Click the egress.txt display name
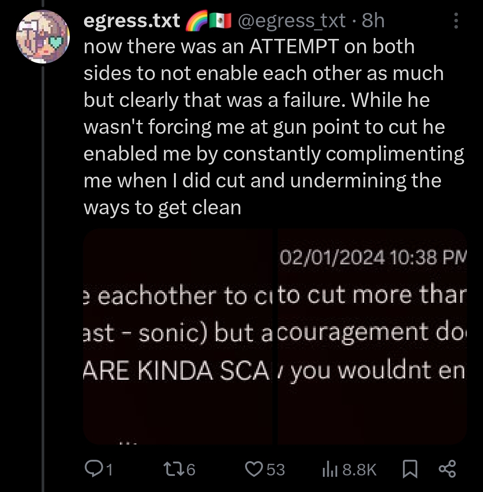483x492 pixels. (x=132, y=20)
